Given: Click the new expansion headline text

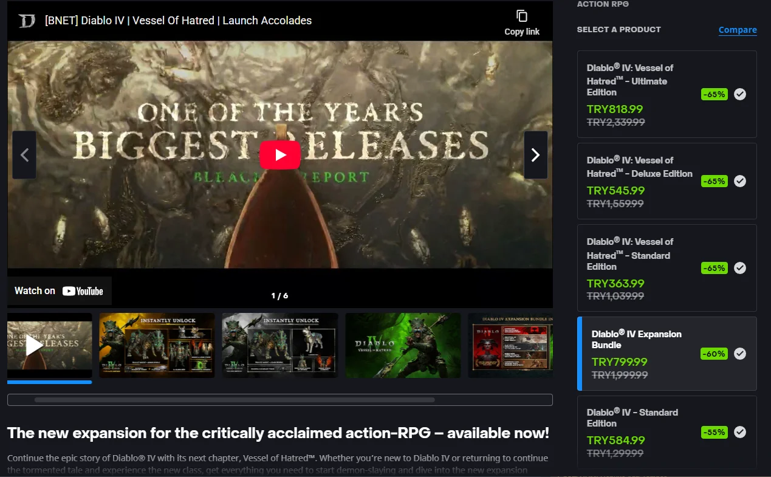Looking at the screenshot, I should pos(278,433).
